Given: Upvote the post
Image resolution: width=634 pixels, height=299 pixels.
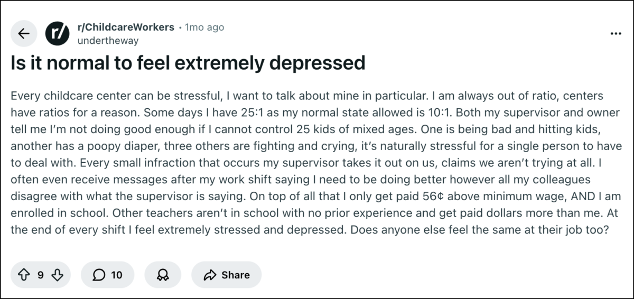Looking at the screenshot, I should coord(24,275).
